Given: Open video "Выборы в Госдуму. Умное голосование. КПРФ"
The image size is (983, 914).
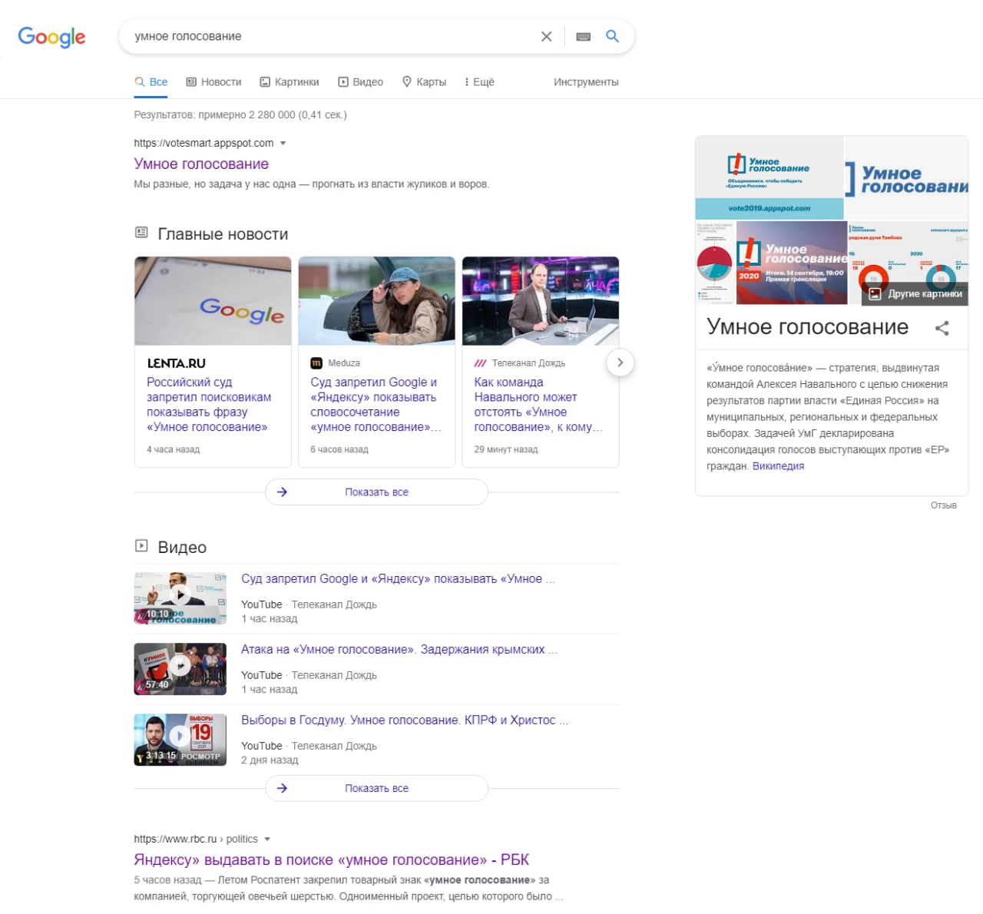Looking at the screenshot, I should [x=405, y=720].
